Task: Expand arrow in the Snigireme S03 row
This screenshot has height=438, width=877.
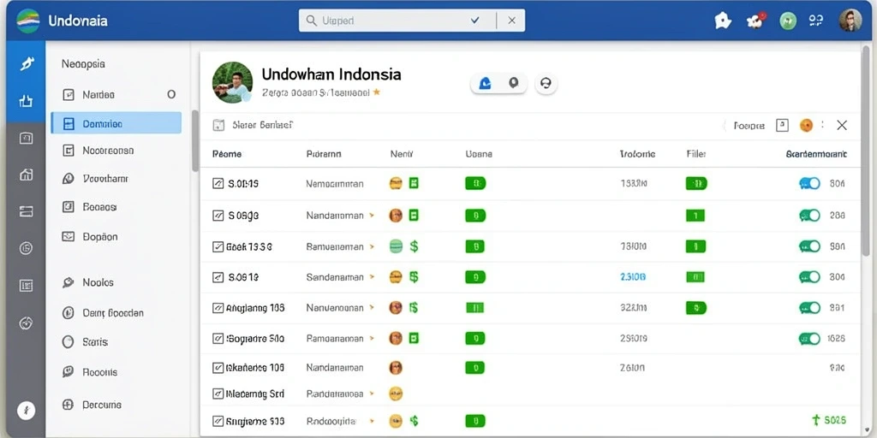Action: pyautogui.click(x=371, y=421)
